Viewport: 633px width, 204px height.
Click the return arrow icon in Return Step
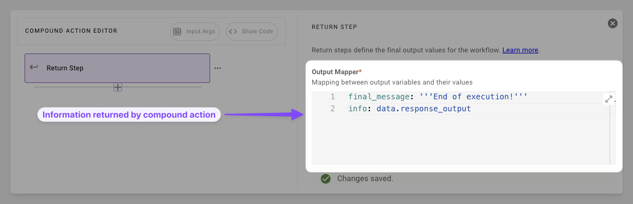(x=34, y=68)
